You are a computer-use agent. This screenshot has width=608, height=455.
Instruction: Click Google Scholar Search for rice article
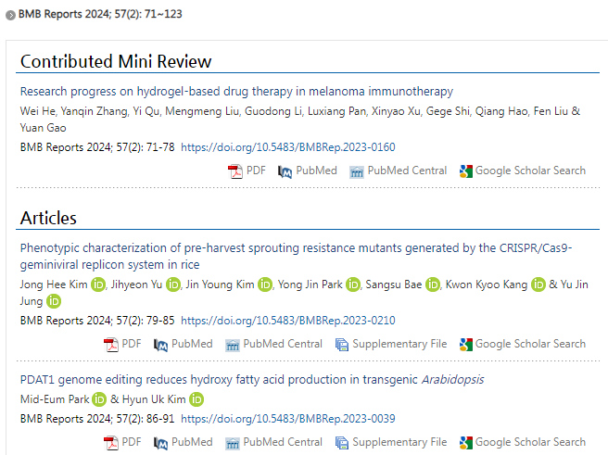click(530, 344)
